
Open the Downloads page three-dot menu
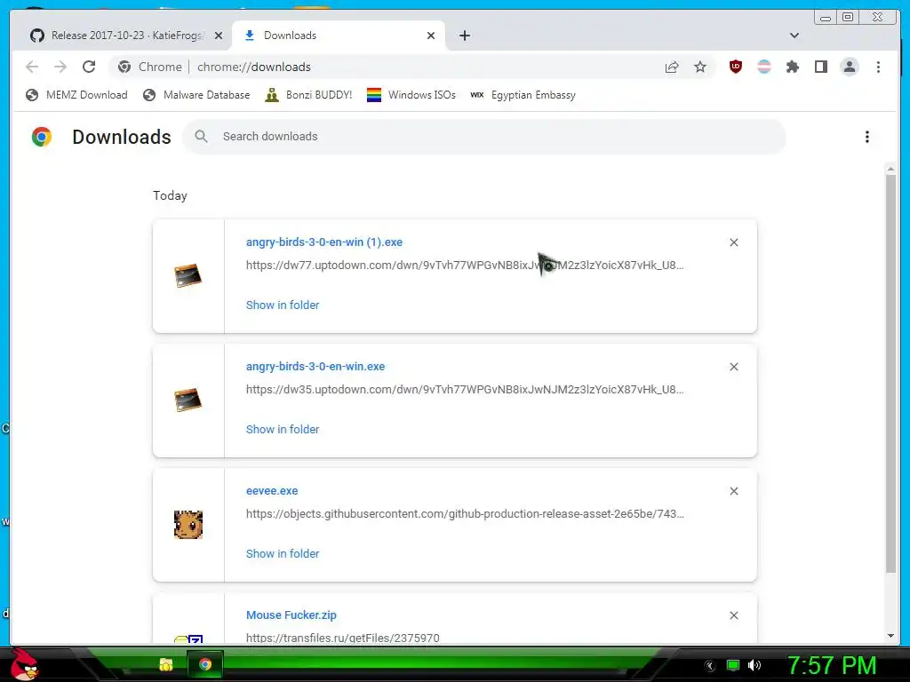[867, 137]
